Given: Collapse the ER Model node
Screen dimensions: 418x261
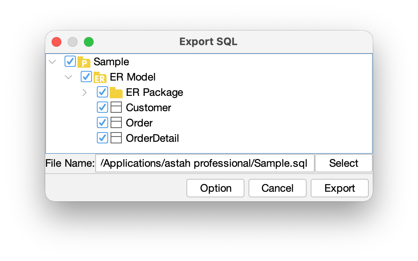Looking at the screenshot, I should [68, 77].
